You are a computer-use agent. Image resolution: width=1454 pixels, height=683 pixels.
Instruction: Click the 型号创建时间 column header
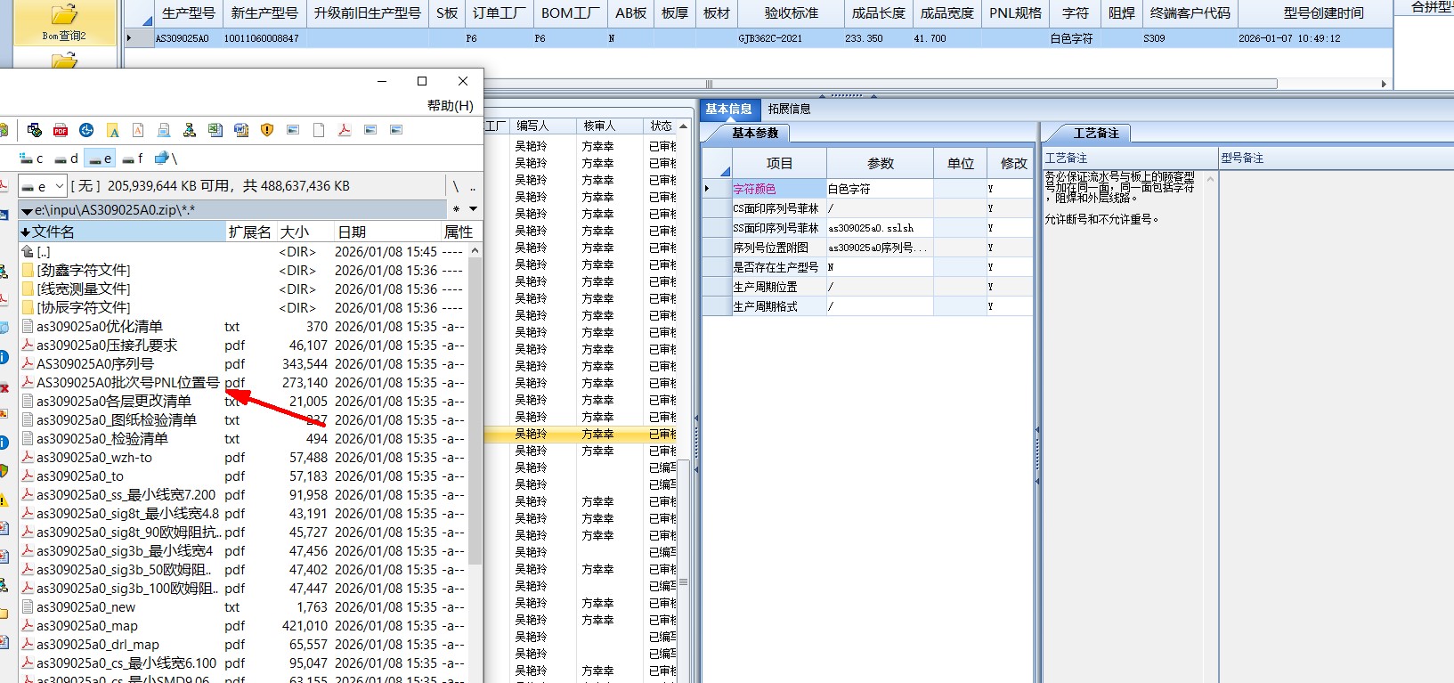click(x=1323, y=13)
